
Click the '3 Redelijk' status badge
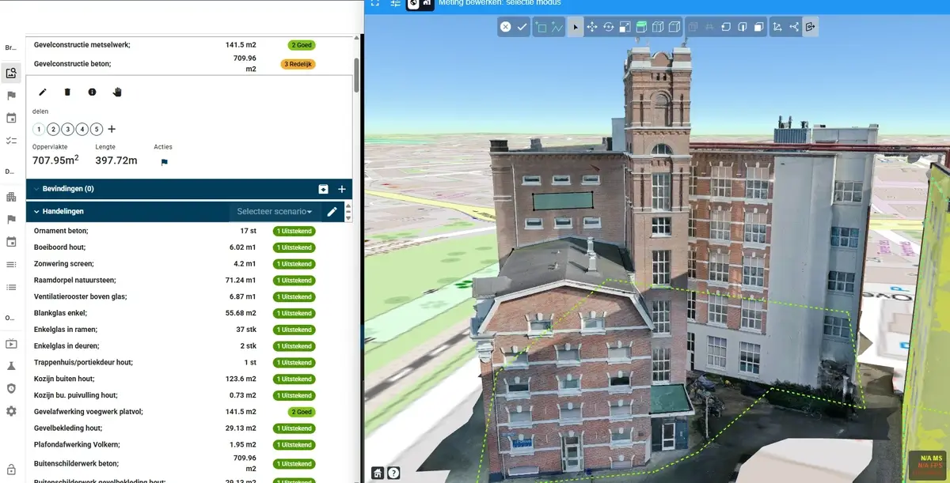tap(298, 64)
